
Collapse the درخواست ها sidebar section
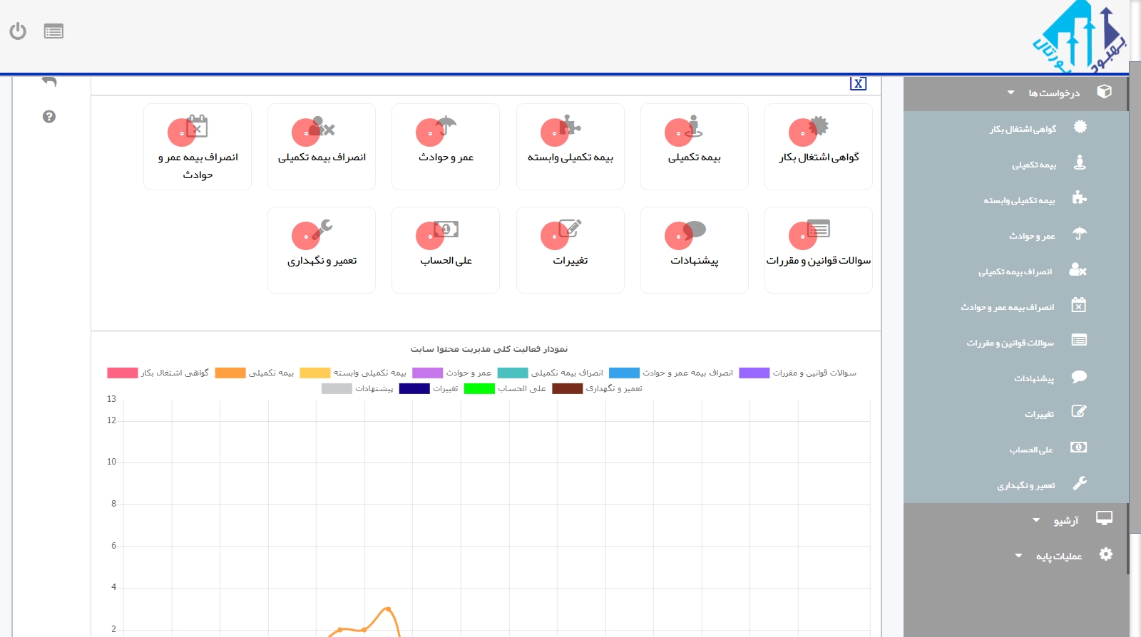click(x=1053, y=93)
